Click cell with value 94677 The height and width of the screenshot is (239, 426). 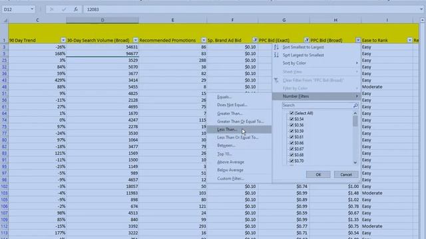103,54
